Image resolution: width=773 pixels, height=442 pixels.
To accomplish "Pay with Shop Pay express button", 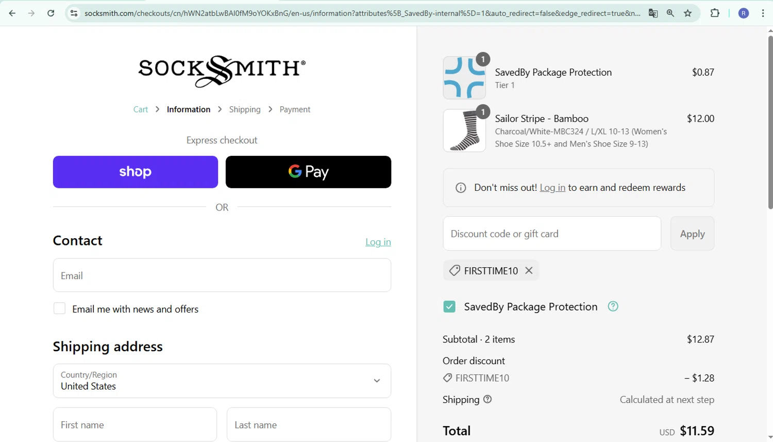I will 136,172.
